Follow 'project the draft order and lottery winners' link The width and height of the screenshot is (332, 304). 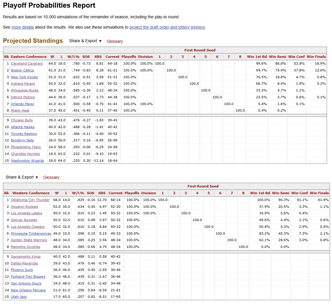pos(167,27)
